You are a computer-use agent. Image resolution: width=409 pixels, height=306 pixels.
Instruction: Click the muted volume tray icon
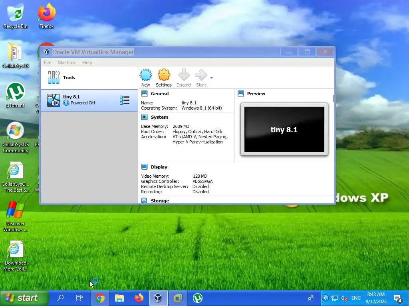click(344, 298)
